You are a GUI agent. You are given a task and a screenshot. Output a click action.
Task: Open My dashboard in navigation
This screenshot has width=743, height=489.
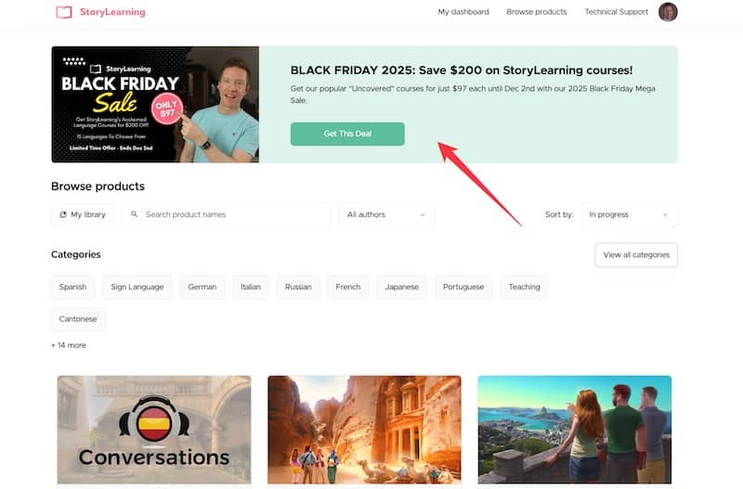coord(463,12)
